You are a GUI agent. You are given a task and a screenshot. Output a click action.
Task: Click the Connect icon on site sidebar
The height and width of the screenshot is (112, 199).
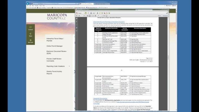[30, 28]
